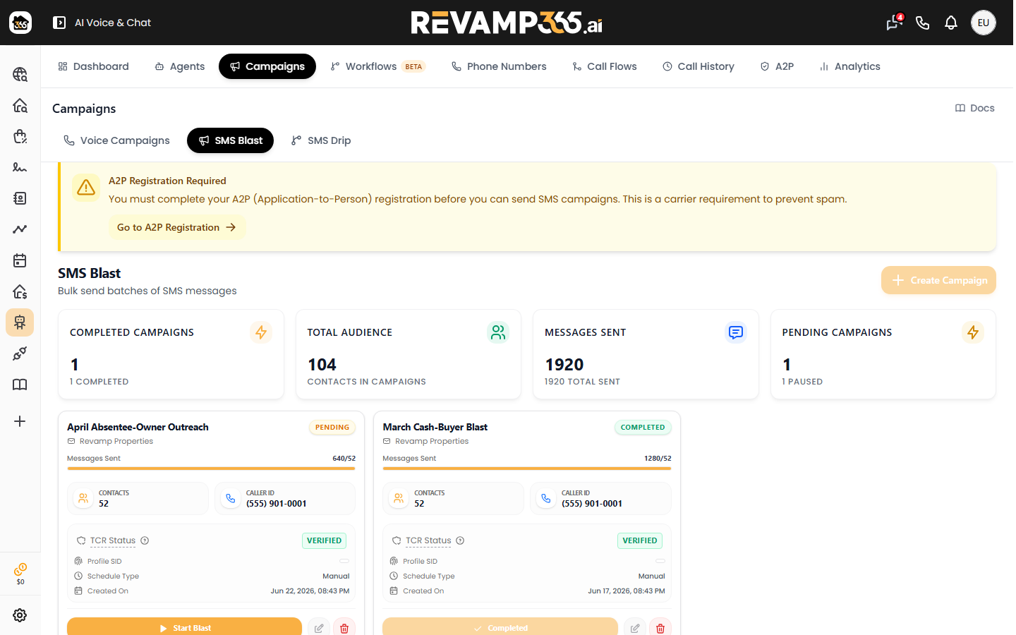Image resolution: width=1016 pixels, height=635 pixels.
Task: Click the COMPLETED status badge on March card
Action: [x=643, y=428]
